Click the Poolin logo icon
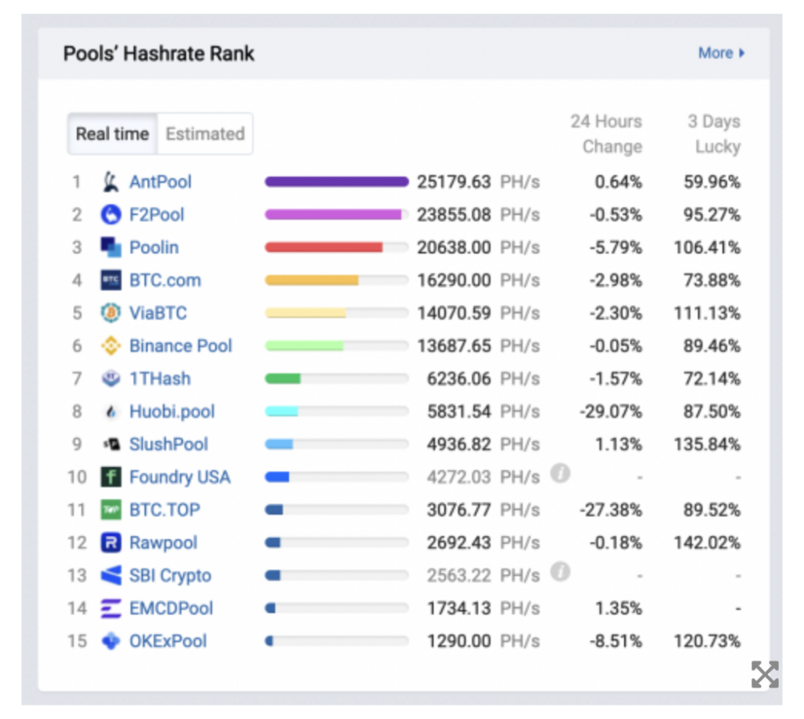 (x=111, y=247)
